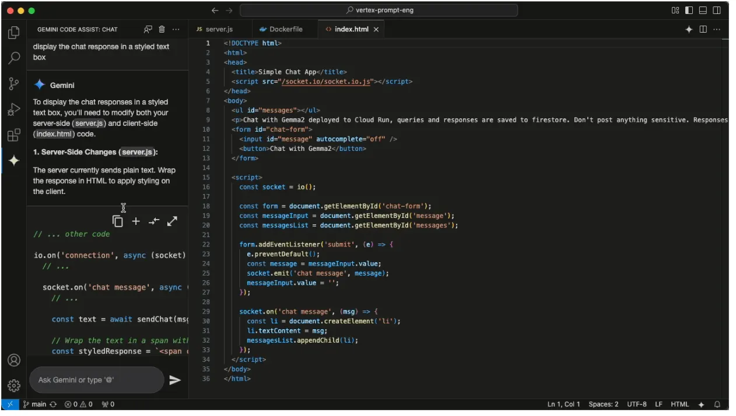This screenshot has height=416, width=736.
Task: Click the ports forwarded indicator showing 0
Action: tap(108, 404)
